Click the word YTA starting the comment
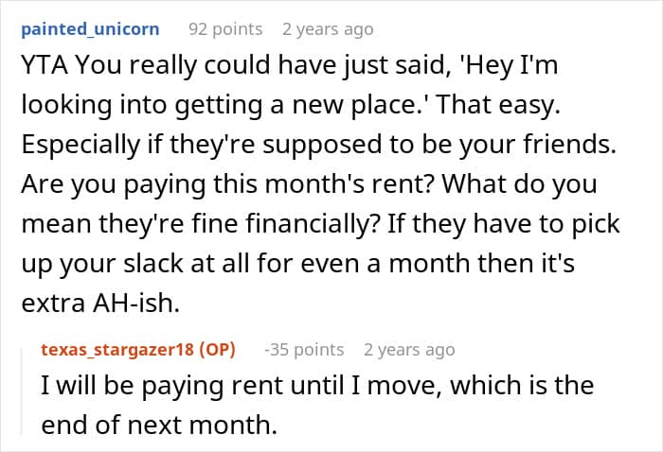 (x=45, y=65)
